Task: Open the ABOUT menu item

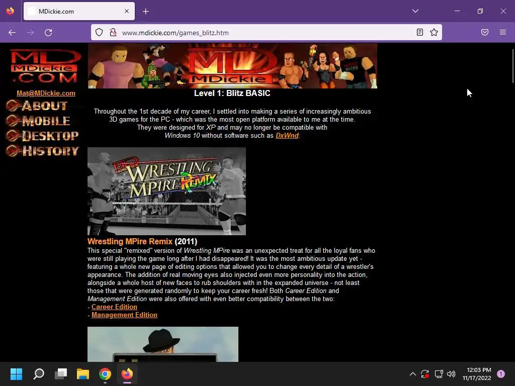Action: 37,106
